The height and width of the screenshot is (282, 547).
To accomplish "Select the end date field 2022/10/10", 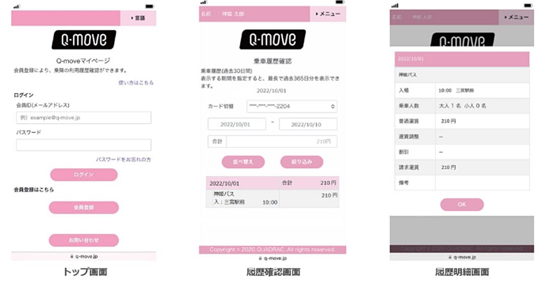I will 308,124.
